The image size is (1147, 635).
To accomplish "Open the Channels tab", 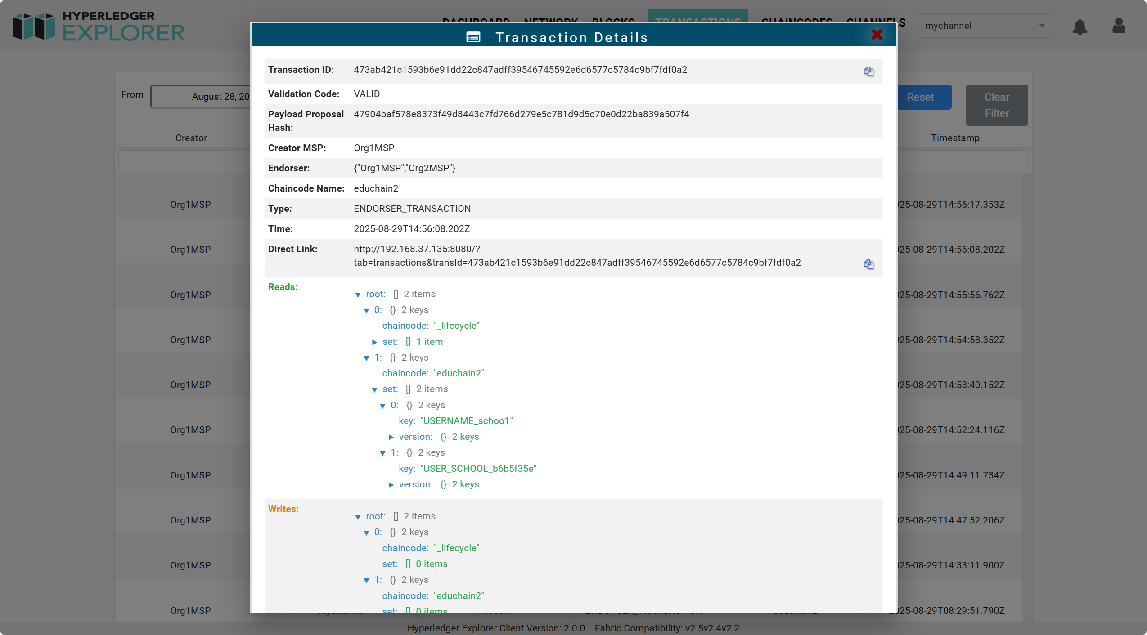I will click(876, 22).
